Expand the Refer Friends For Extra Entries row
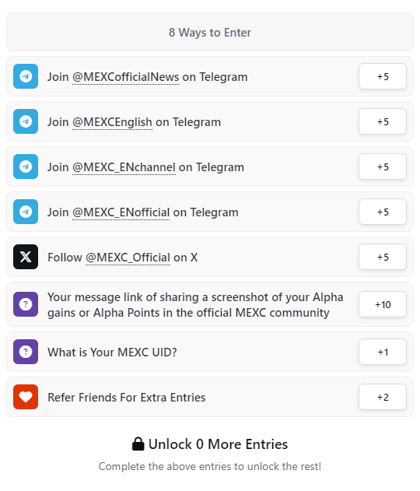The width and height of the screenshot is (420, 491). click(x=210, y=397)
